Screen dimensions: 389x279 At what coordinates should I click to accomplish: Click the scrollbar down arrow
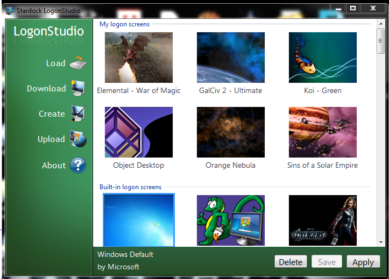[380, 242]
